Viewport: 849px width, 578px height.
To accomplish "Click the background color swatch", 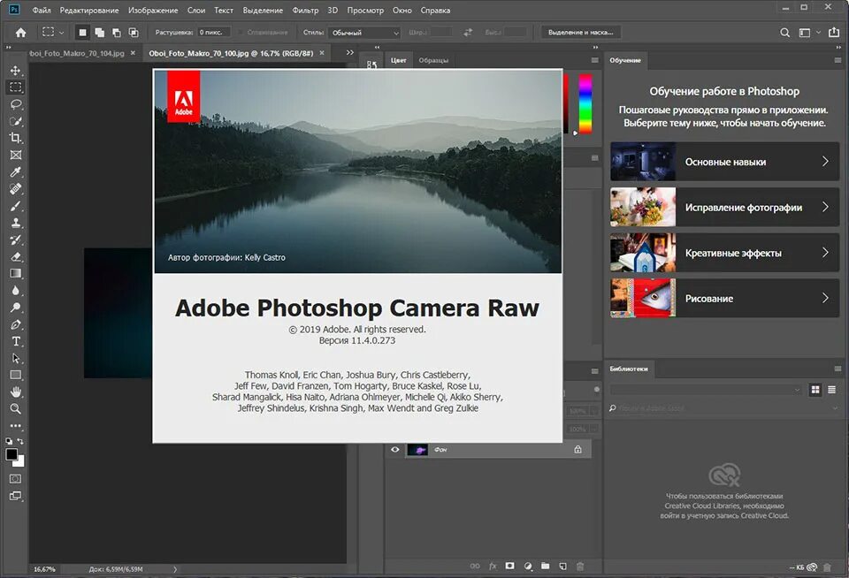I will point(20,463).
